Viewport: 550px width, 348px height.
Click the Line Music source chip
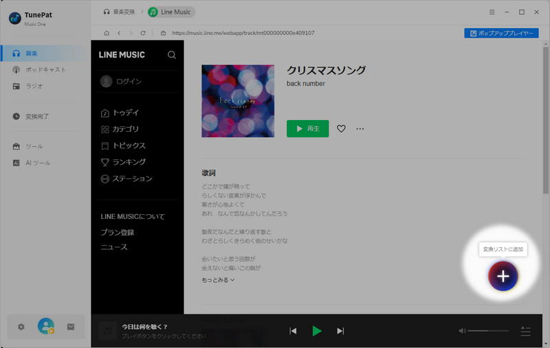coord(171,12)
